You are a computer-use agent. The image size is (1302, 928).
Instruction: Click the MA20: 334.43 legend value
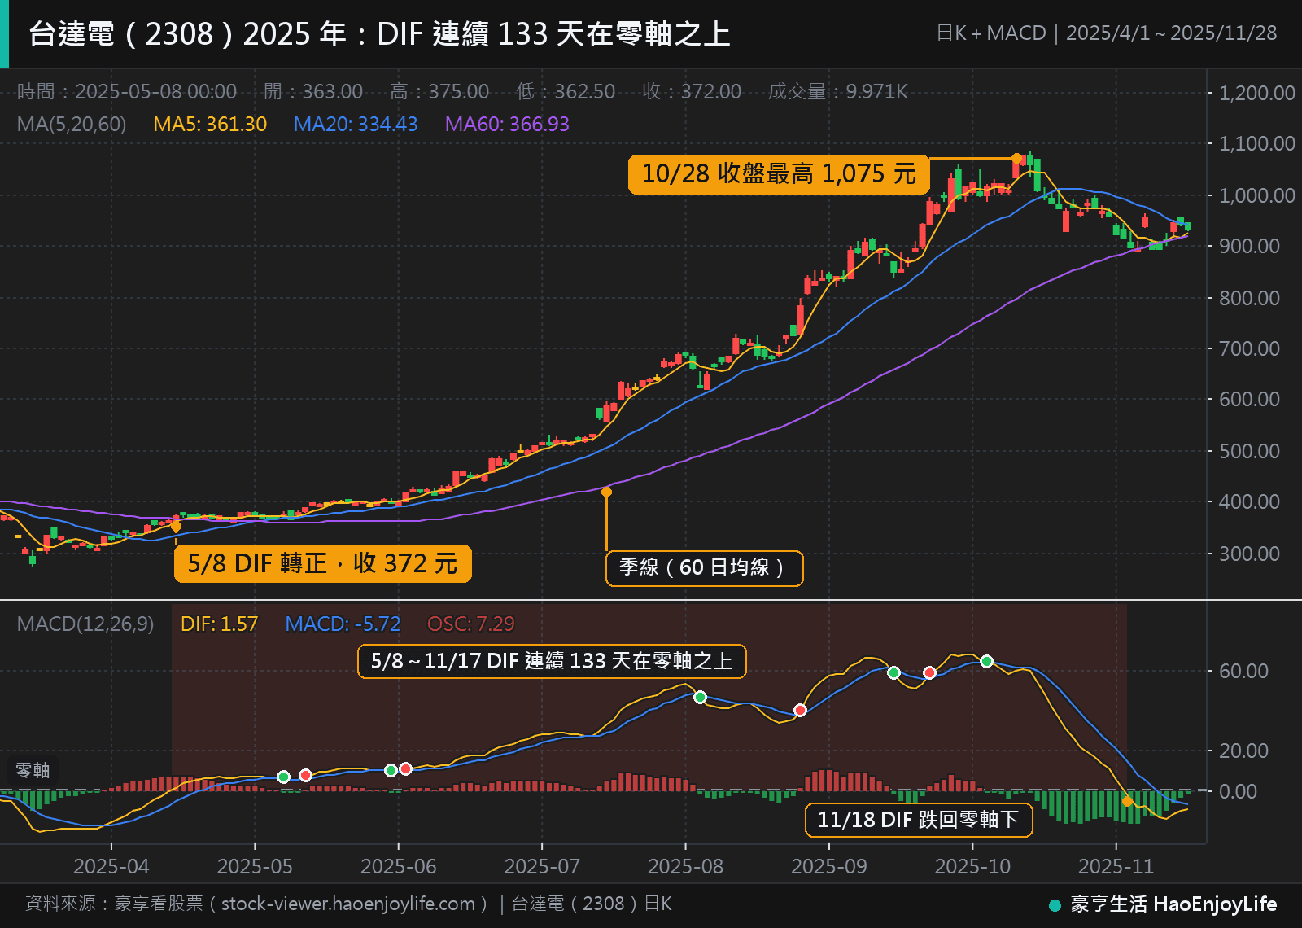pos(356,125)
